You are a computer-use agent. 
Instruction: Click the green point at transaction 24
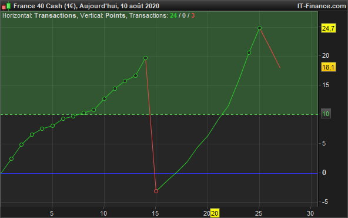tap(249, 52)
